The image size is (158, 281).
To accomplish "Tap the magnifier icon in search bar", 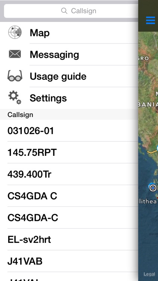I will 64,11.
